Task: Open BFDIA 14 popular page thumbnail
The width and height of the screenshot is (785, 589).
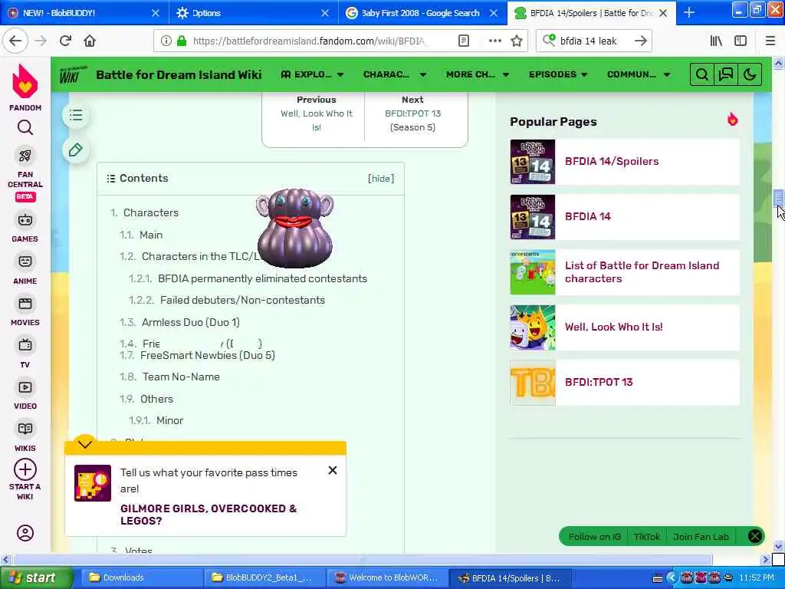Action: click(533, 217)
